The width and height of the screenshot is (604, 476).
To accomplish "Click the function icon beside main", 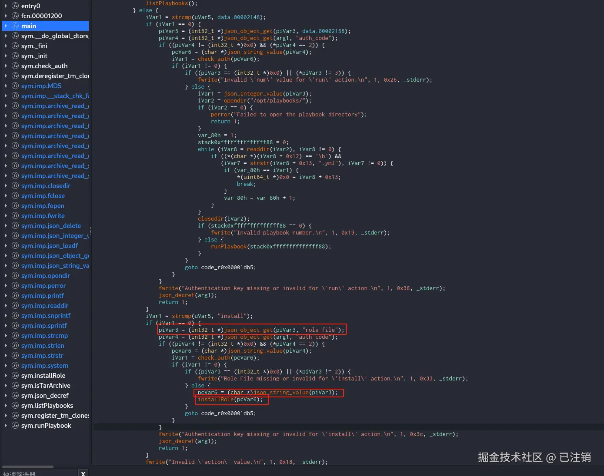I will click(x=15, y=26).
